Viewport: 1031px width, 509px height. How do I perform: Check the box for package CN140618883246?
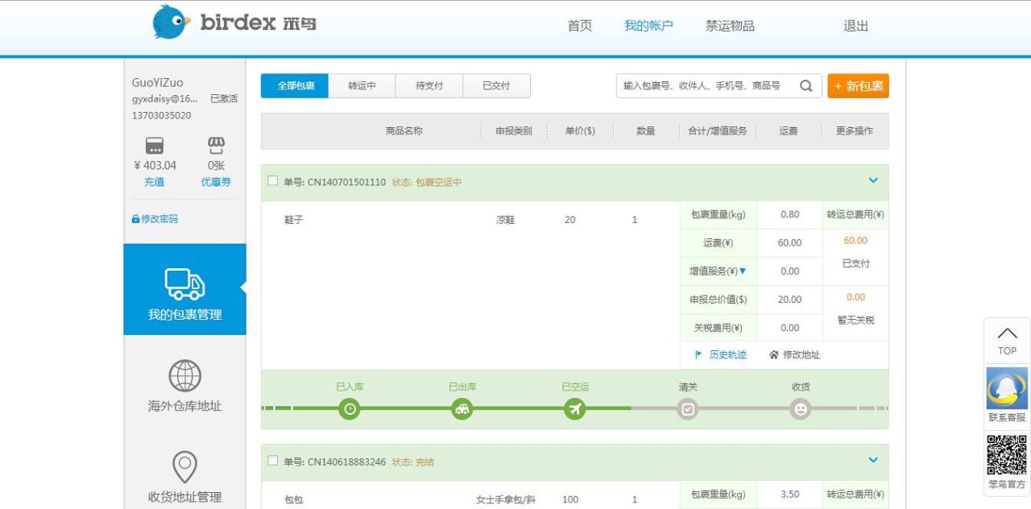[x=271, y=461]
